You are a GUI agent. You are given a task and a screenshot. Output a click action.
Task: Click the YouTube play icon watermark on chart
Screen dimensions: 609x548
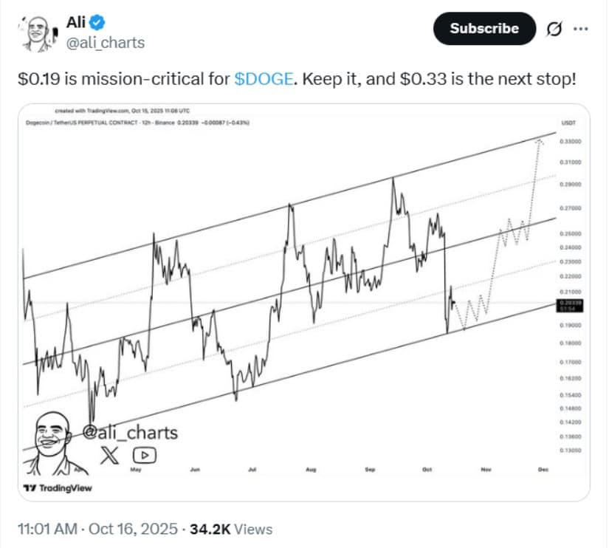(145, 456)
